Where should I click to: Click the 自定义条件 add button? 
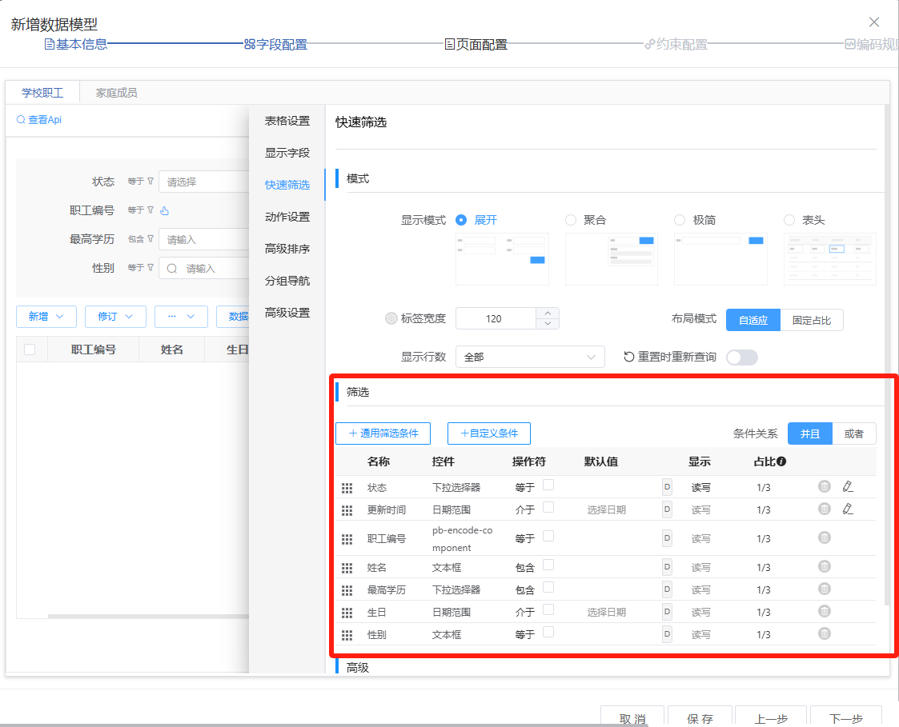point(488,433)
